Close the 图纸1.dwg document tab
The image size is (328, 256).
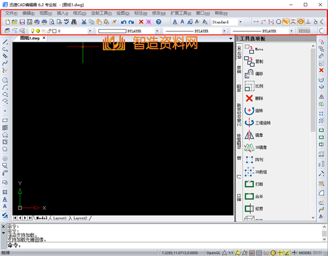[43, 39]
